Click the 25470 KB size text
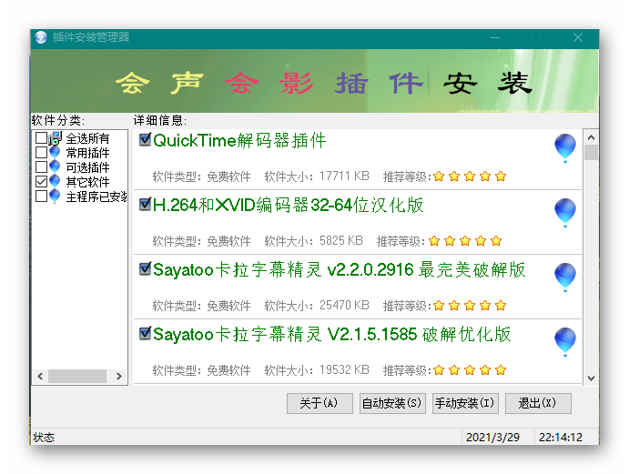Viewport: 629px width, 474px height. click(x=344, y=305)
